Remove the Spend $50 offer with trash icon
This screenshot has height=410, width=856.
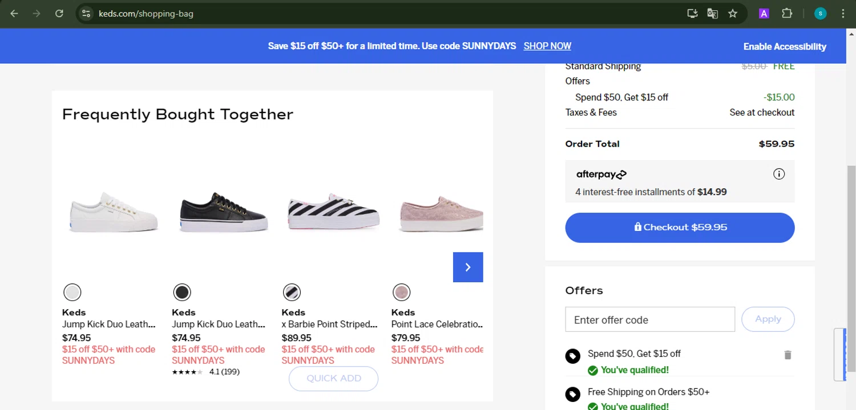pos(788,355)
